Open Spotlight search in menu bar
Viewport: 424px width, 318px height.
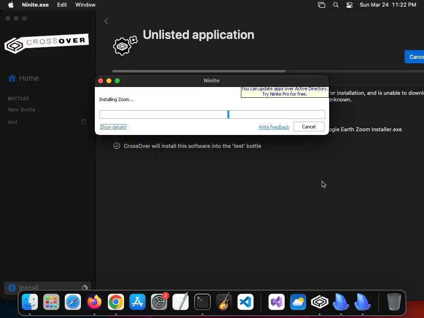click(x=335, y=5)
